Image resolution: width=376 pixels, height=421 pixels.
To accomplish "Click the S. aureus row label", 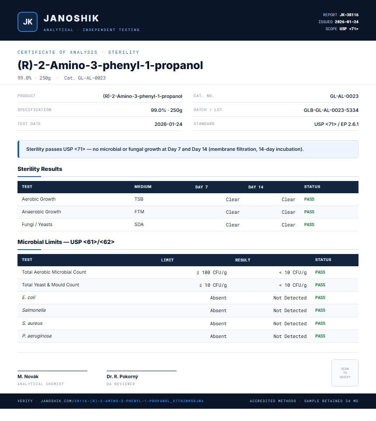I will (x=32, y=323).
